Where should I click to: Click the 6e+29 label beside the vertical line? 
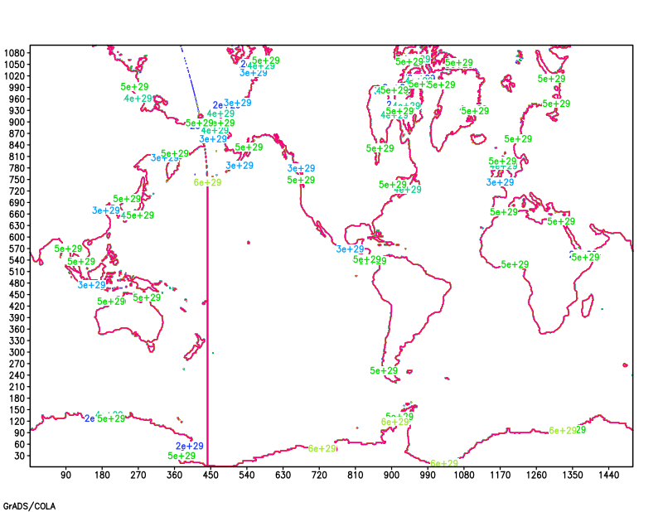pos(207,182)
